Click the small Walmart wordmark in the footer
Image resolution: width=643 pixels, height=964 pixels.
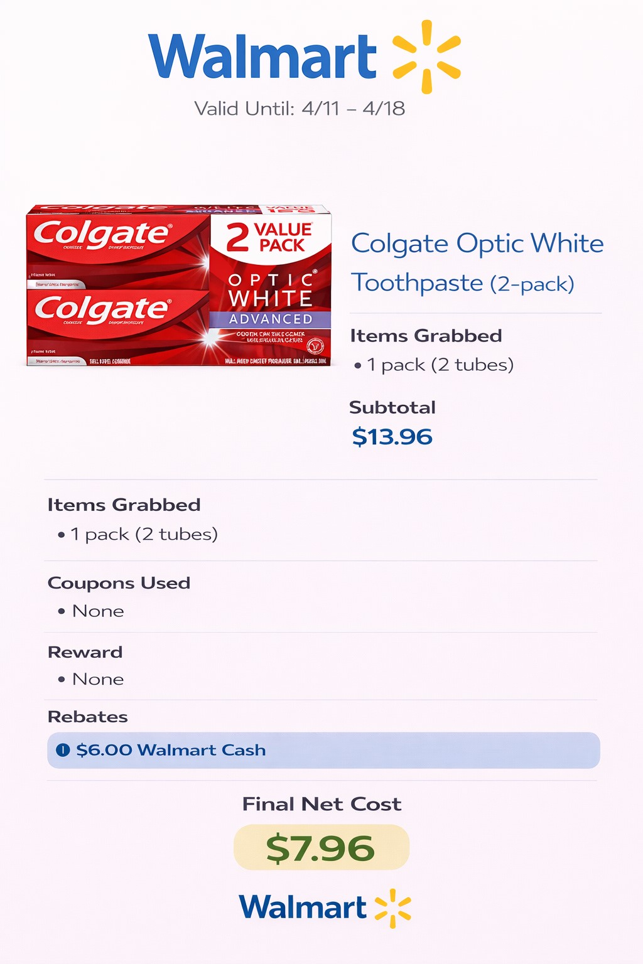(x=303, y=908)
